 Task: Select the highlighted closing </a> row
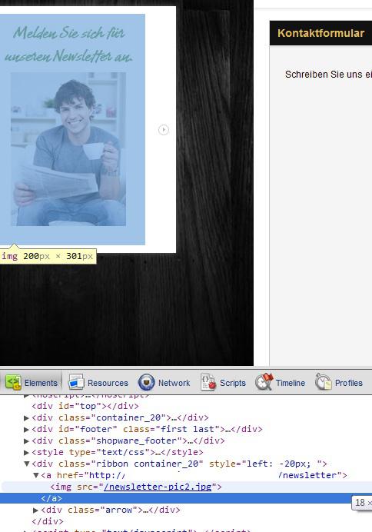[186, 498]
